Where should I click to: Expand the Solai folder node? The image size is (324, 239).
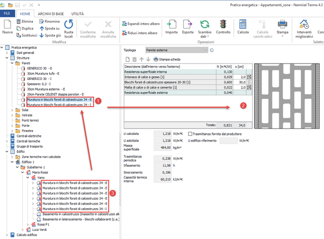pos(12,110)
